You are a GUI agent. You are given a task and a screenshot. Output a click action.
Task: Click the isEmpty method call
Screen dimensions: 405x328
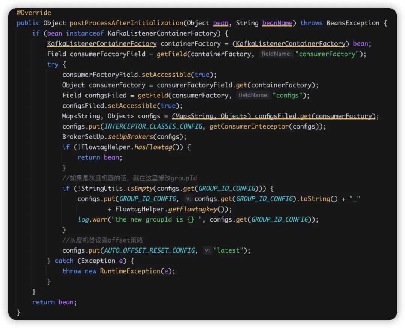140,188
